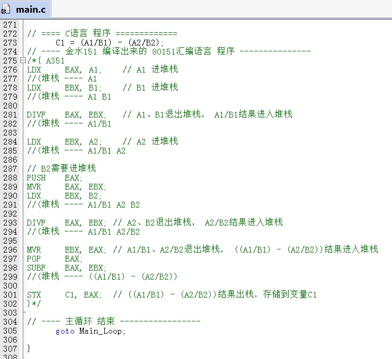Click the closing brace on line 307
The width and height of the screenshot is (392, 359).
29,348
